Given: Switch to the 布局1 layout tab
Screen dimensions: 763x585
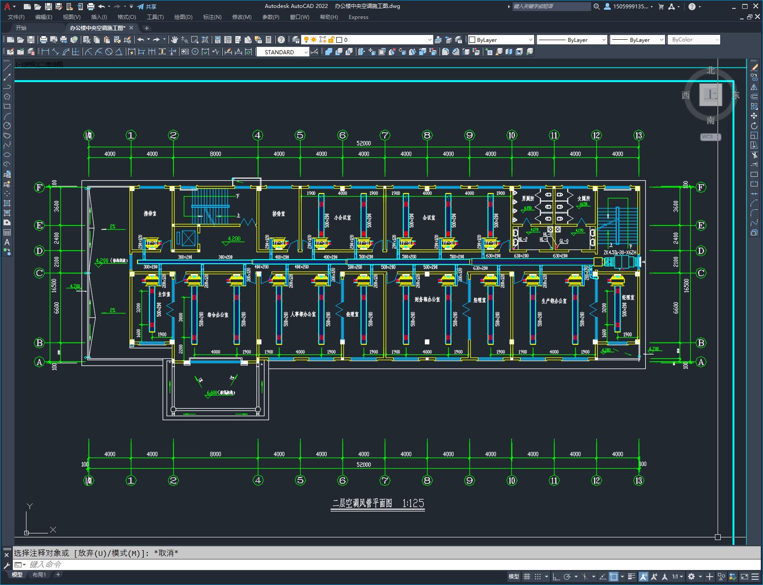Looking at the screenshot, I should coord(39,574).
